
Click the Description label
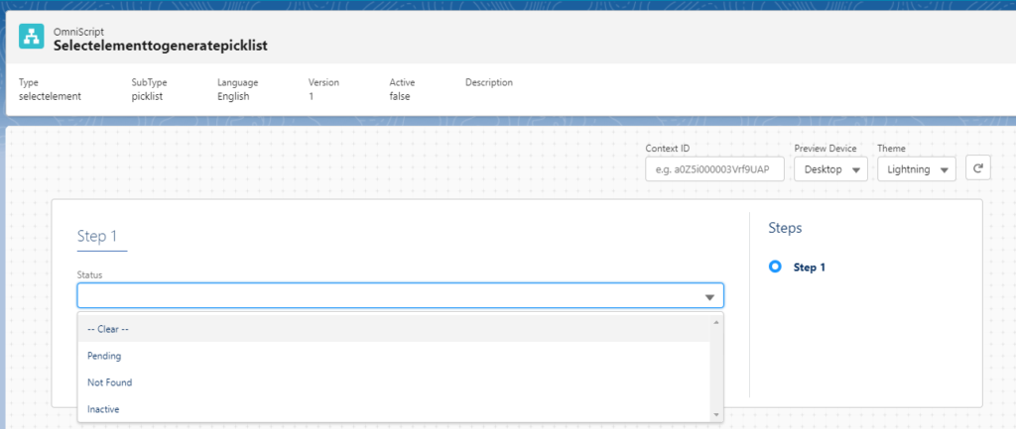(x=489, y=82)
